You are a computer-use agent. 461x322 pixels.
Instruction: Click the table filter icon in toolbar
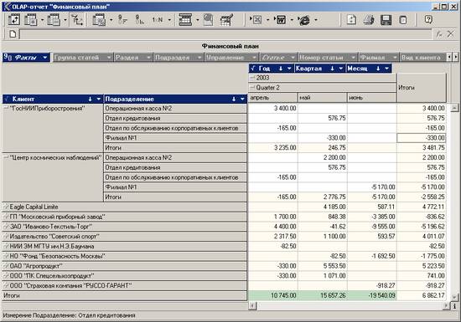99,19
